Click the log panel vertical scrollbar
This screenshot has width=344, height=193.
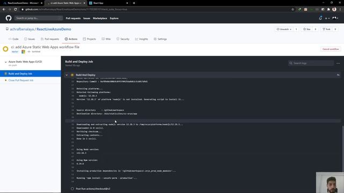[x=343, y=149]
